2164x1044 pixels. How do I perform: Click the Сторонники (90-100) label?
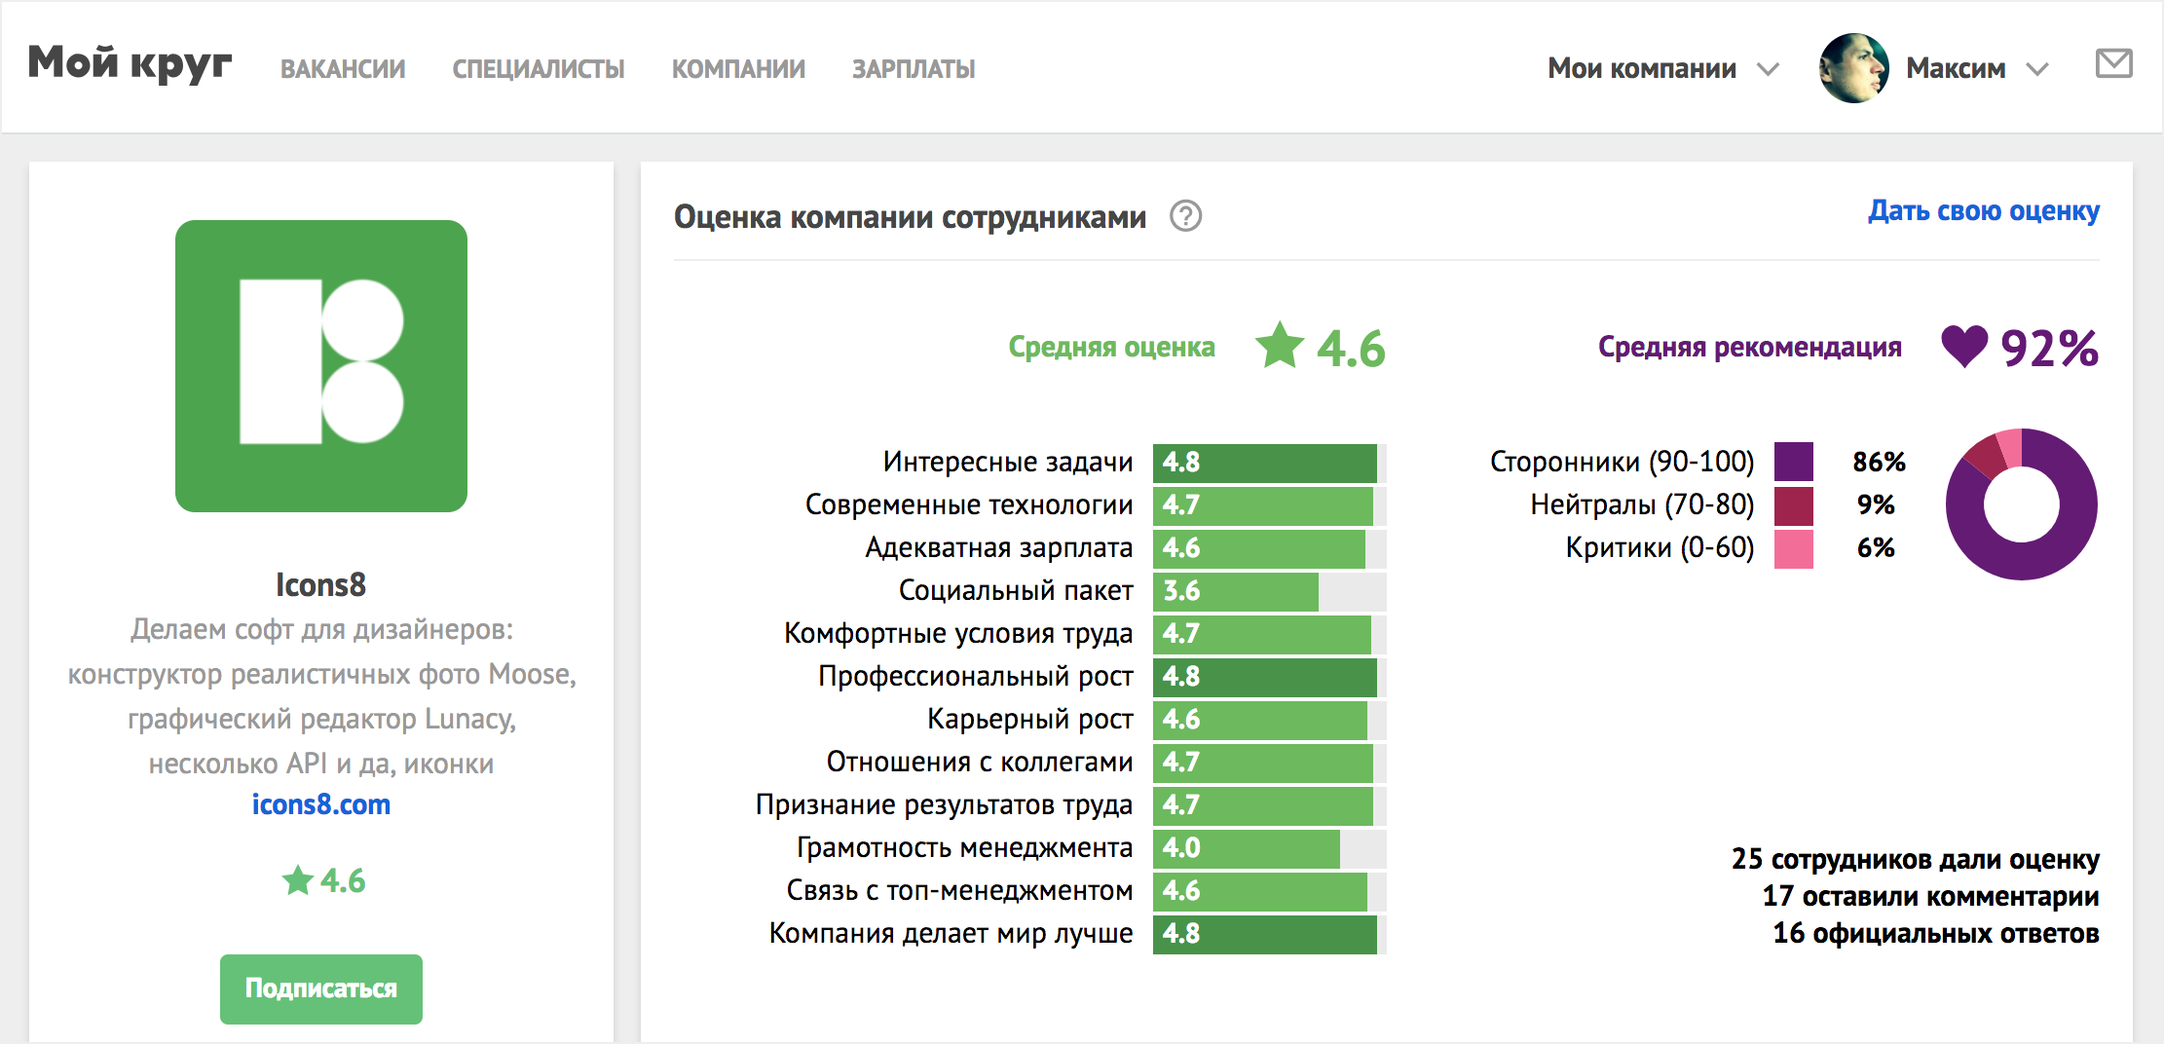tap(1622, 462)
